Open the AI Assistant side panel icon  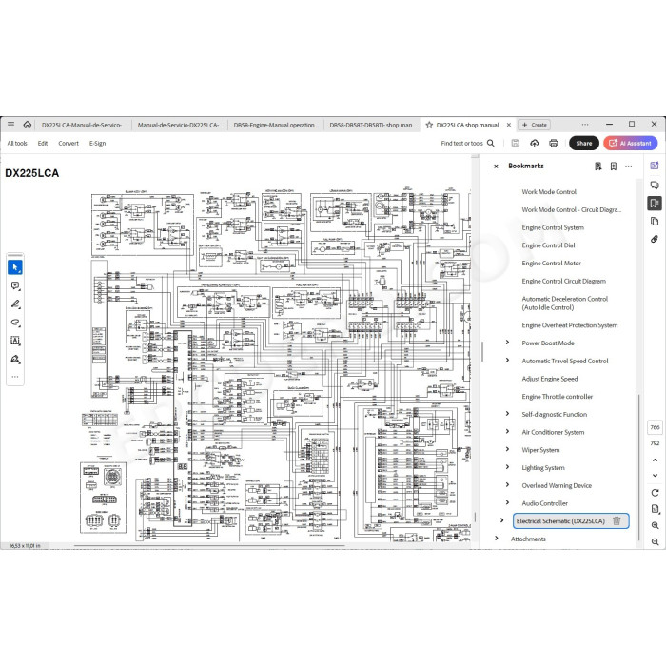(x=655, y=166)
